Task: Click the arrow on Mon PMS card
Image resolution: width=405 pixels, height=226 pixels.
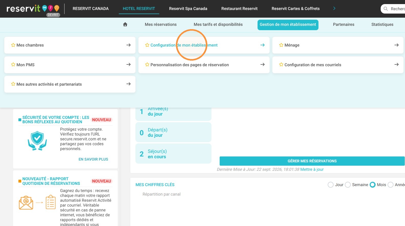Action: (x=129, y=64)
